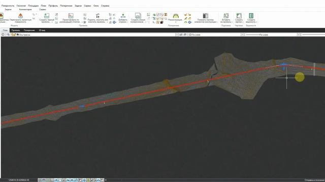Open the Поперечники menu
Image resolution: width=325 pixels, height=182 pixels.
[66, 6]
